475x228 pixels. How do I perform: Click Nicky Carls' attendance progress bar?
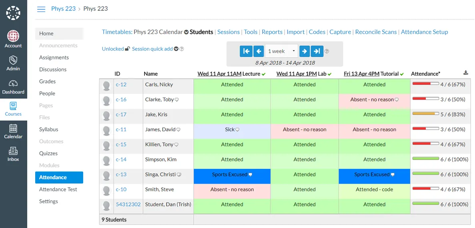tap(426, 84)
